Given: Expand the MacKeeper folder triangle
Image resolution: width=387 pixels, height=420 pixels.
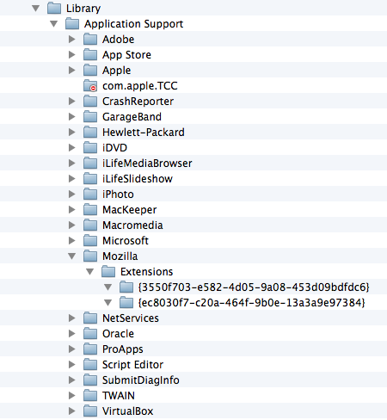Looking at the screenshot, I should coord(72,210).
